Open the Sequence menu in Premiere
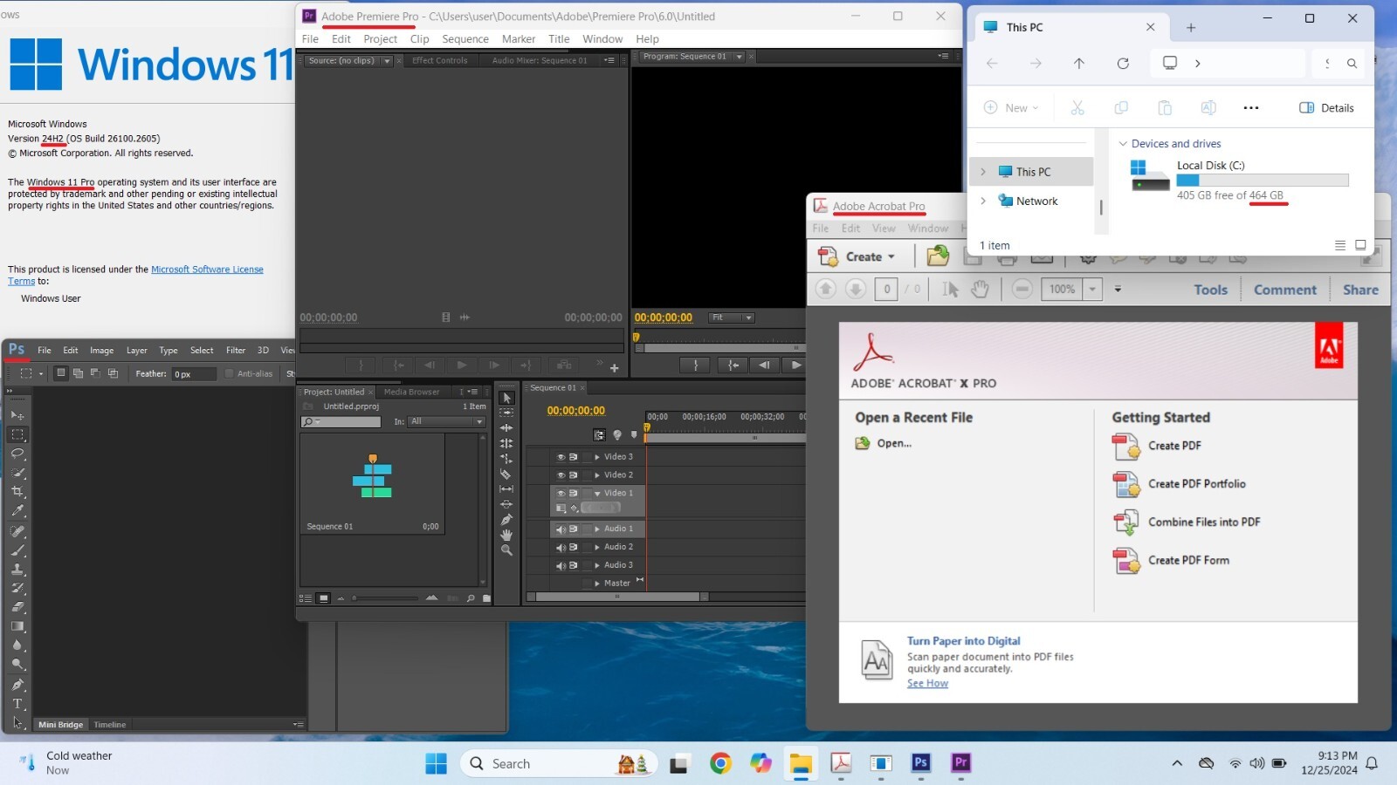This screenshot has width=1397, height=785. click(465, 39)
